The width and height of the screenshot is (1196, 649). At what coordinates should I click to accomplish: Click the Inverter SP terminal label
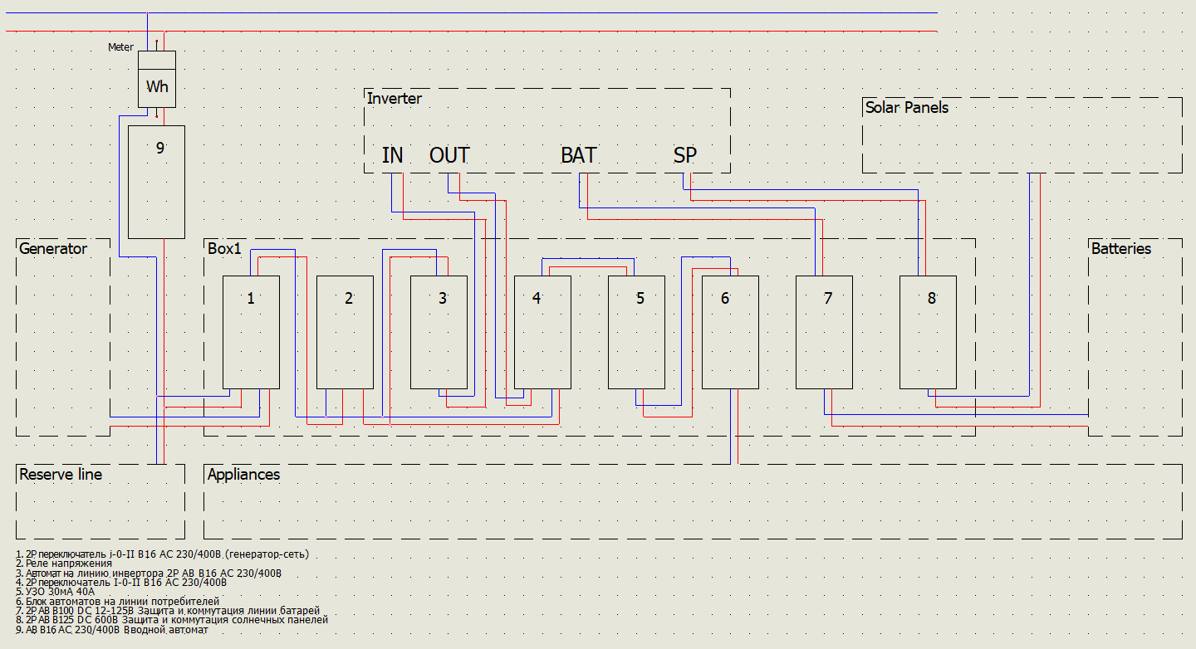point(685,155)
